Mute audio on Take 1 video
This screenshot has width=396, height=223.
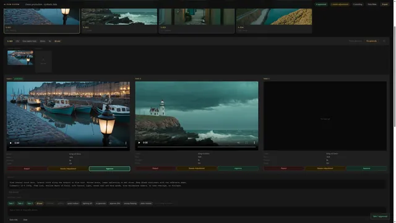click(110, 143)
